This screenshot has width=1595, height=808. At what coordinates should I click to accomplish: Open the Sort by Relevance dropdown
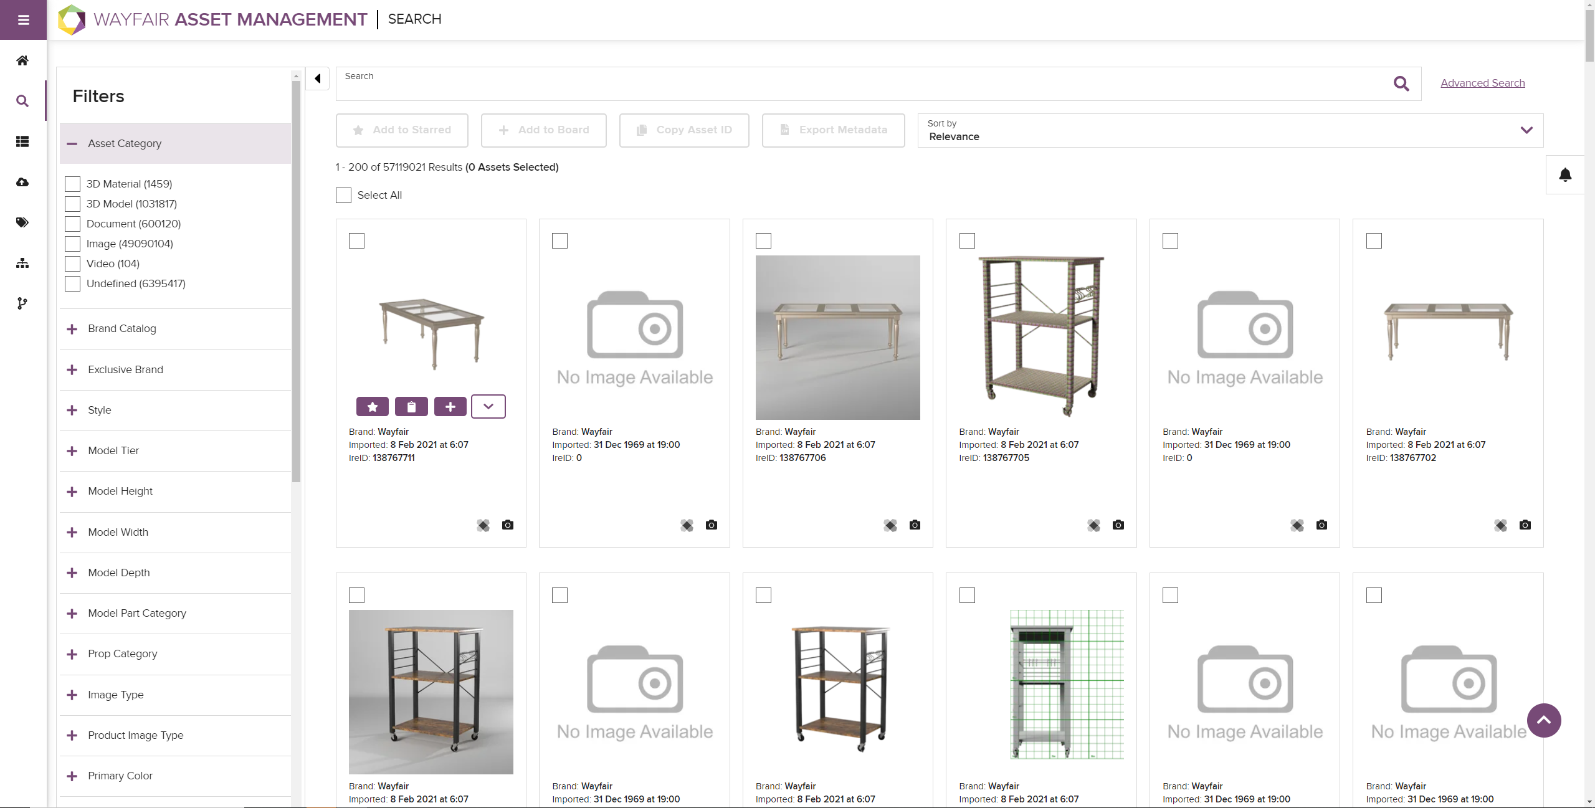(x=1230, y=130)
